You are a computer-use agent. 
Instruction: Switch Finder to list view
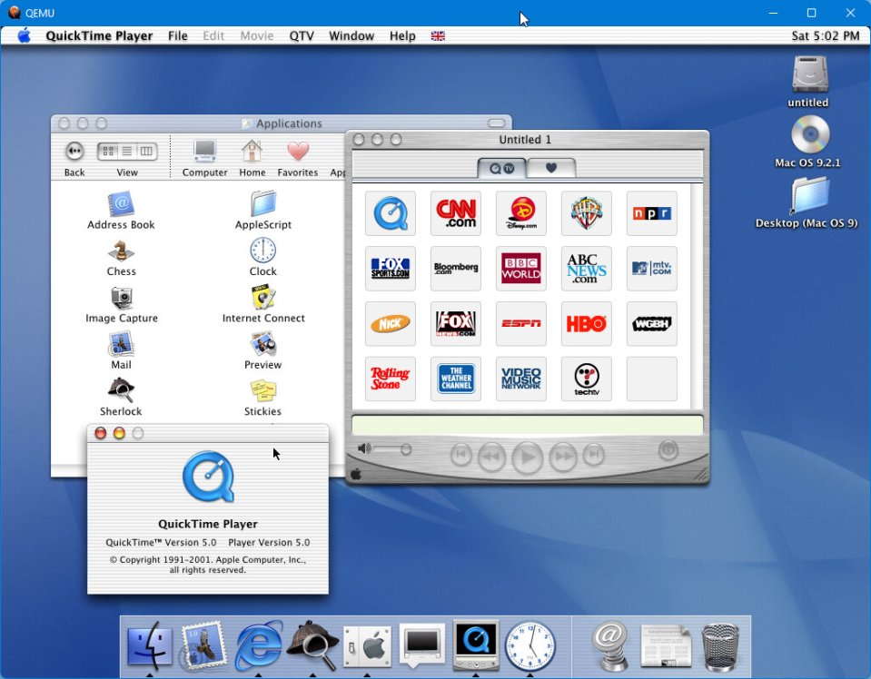point(127,151)
